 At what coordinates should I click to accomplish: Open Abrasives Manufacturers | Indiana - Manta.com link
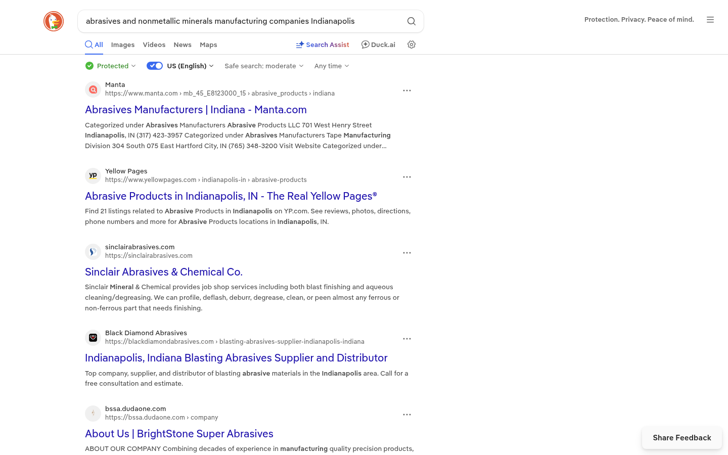196,110
